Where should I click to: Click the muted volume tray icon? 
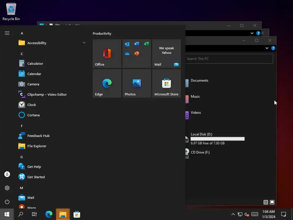[247, 214]
